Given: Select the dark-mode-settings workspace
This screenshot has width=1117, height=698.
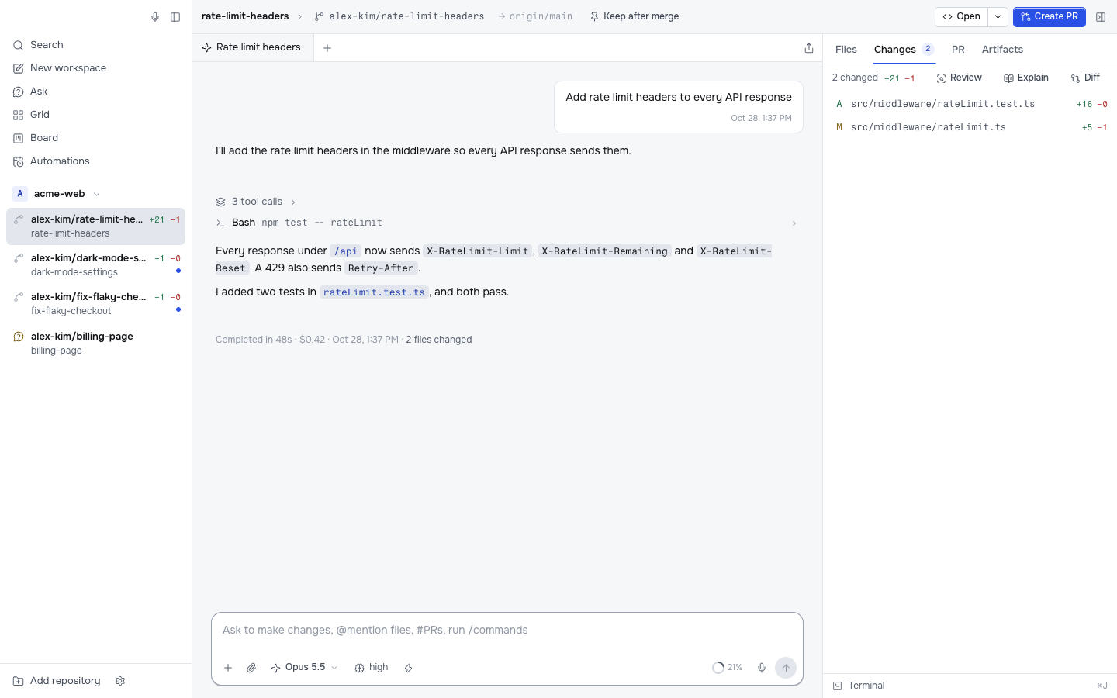Looking at the screenshot, I should click(x=95, y=265).
